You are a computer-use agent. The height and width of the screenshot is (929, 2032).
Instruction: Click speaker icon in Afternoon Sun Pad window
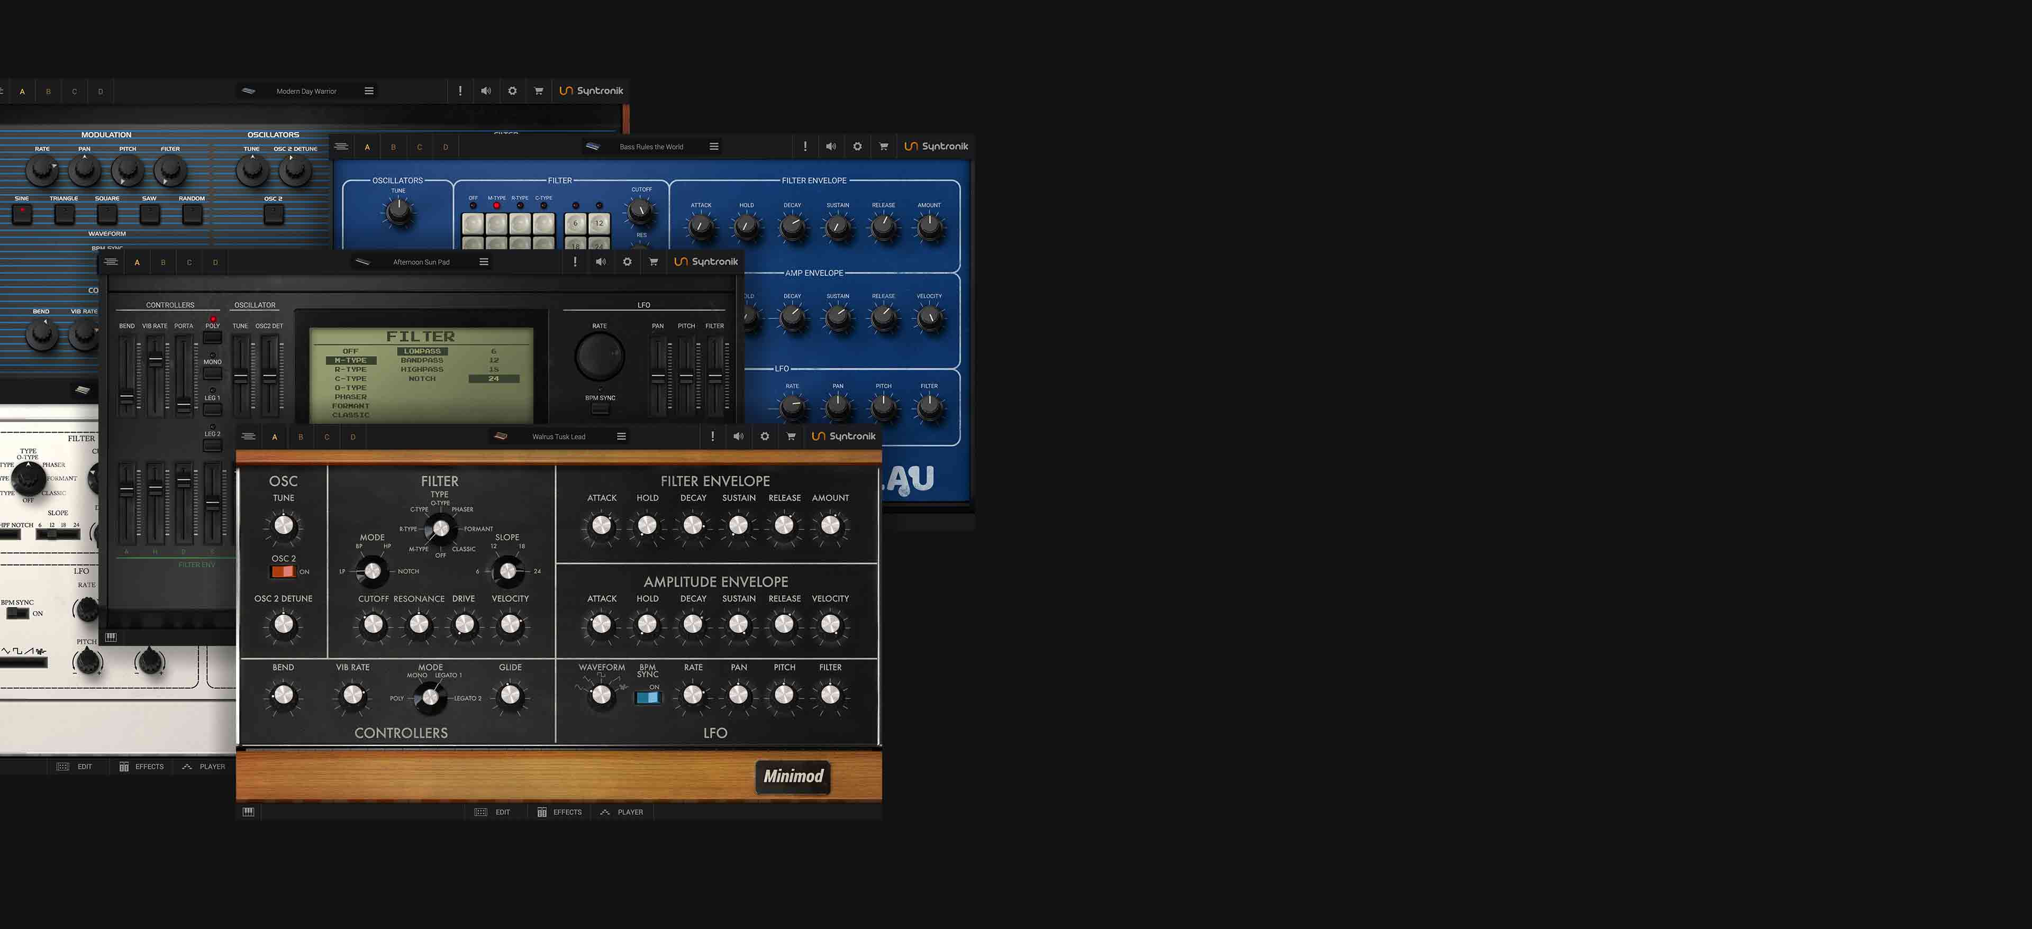[601, 262]
